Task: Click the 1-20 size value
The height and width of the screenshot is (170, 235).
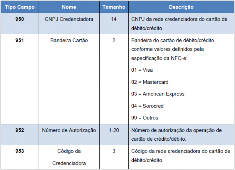Action: click(x=114, y=130)
